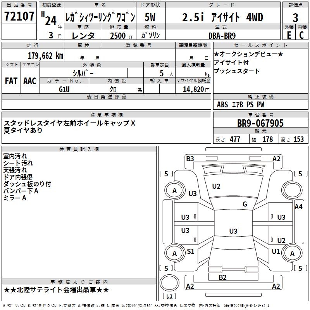Select fuel type ガソリン
The image size is (310, 310).
click(x=150, y=35)
